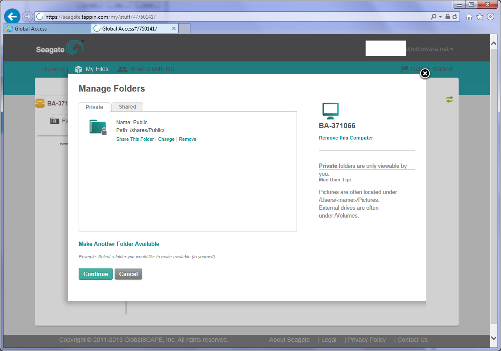Click the 'Name: Public' text
The height and width of the screenshot is (351, 501).
coord(131,123)
